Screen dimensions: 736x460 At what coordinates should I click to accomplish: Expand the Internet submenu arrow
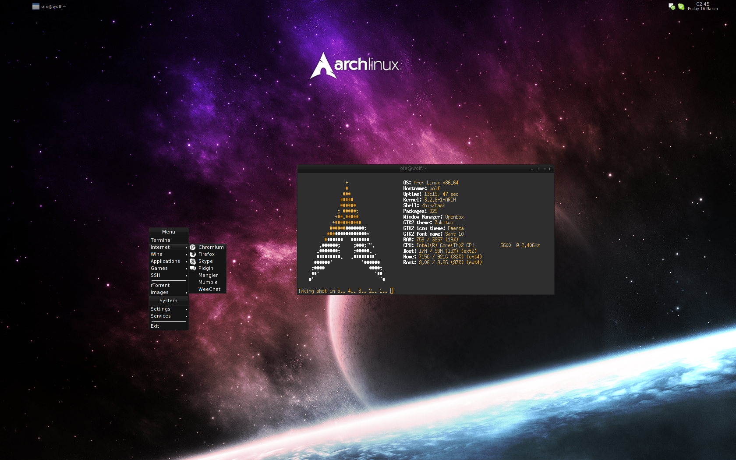[x=186, y=248]
